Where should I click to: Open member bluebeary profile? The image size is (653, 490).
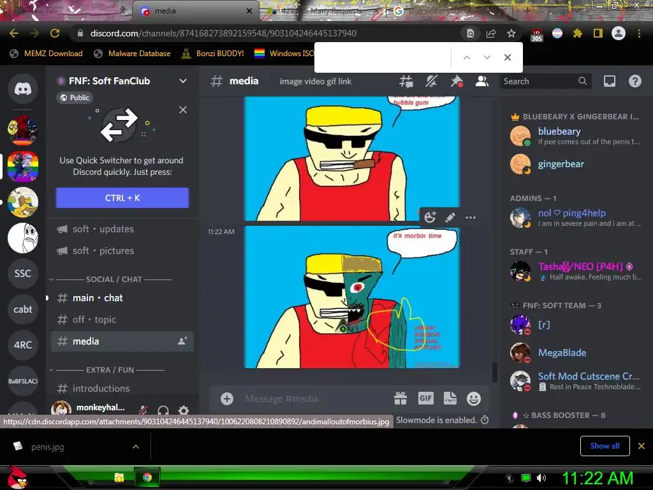pyautogui.click(x=576, y=137)
